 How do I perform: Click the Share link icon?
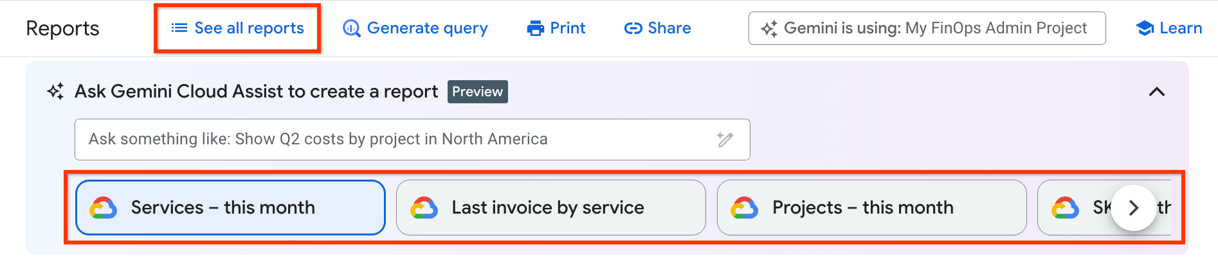click(633, 28)
